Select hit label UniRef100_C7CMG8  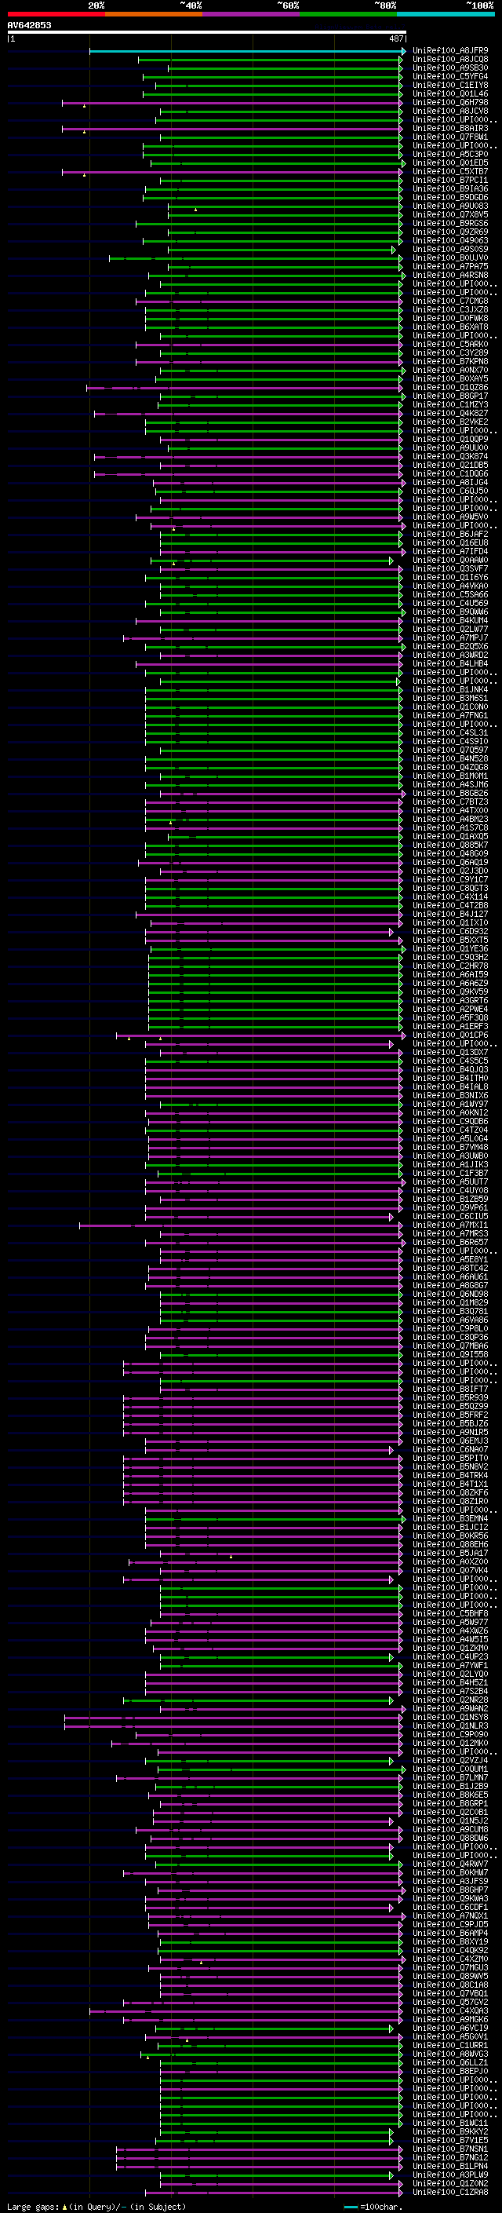click(450, 301)
